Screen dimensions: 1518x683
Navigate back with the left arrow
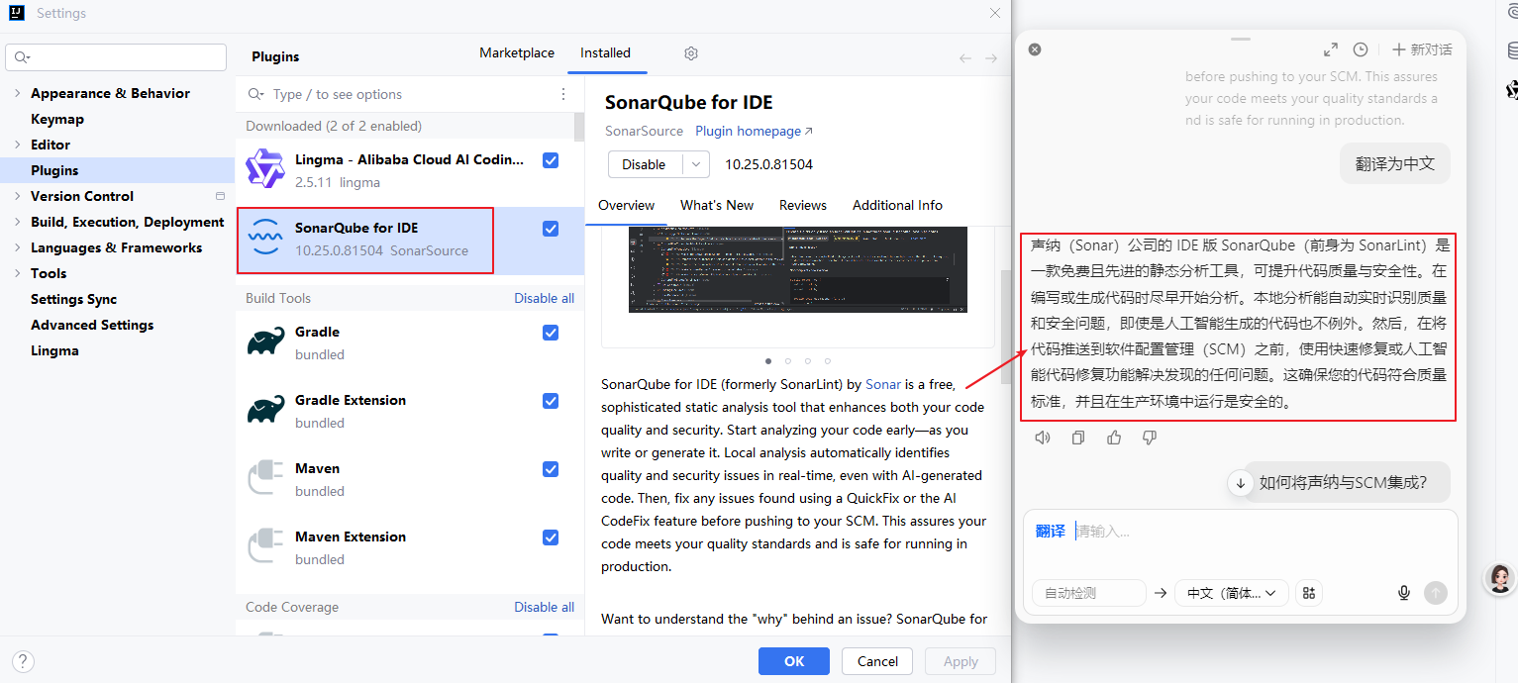[x=965, y=58]
